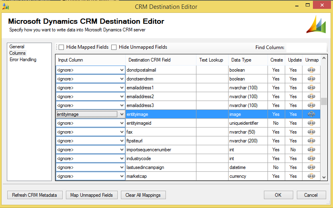Click the unmap icon for ftpsiteurl row

click(311, 141)
